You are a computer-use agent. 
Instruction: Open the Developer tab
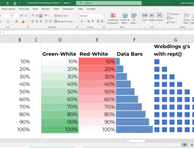[x=68, y=9]
